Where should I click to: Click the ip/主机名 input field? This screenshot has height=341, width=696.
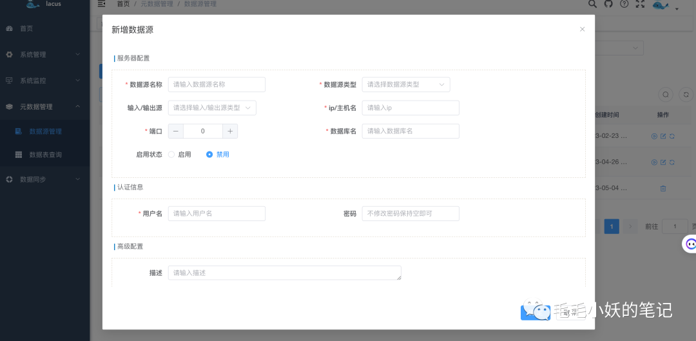(x=411, y=108)
